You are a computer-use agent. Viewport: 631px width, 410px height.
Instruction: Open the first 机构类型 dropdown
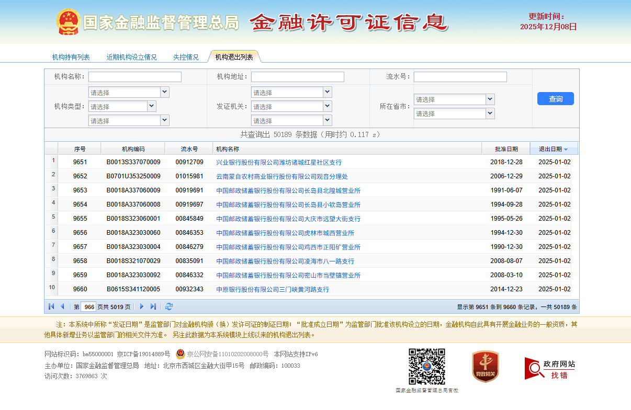click(x=165, y=92)
